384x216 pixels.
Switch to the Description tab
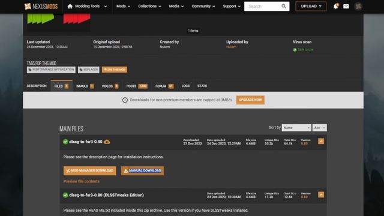coord(37,86)
